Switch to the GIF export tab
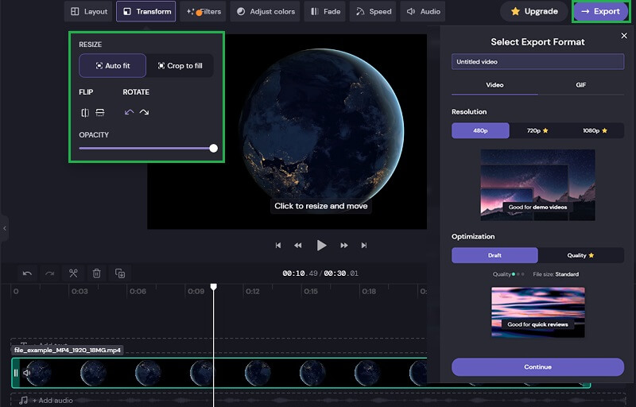 [x=581, y=85]
